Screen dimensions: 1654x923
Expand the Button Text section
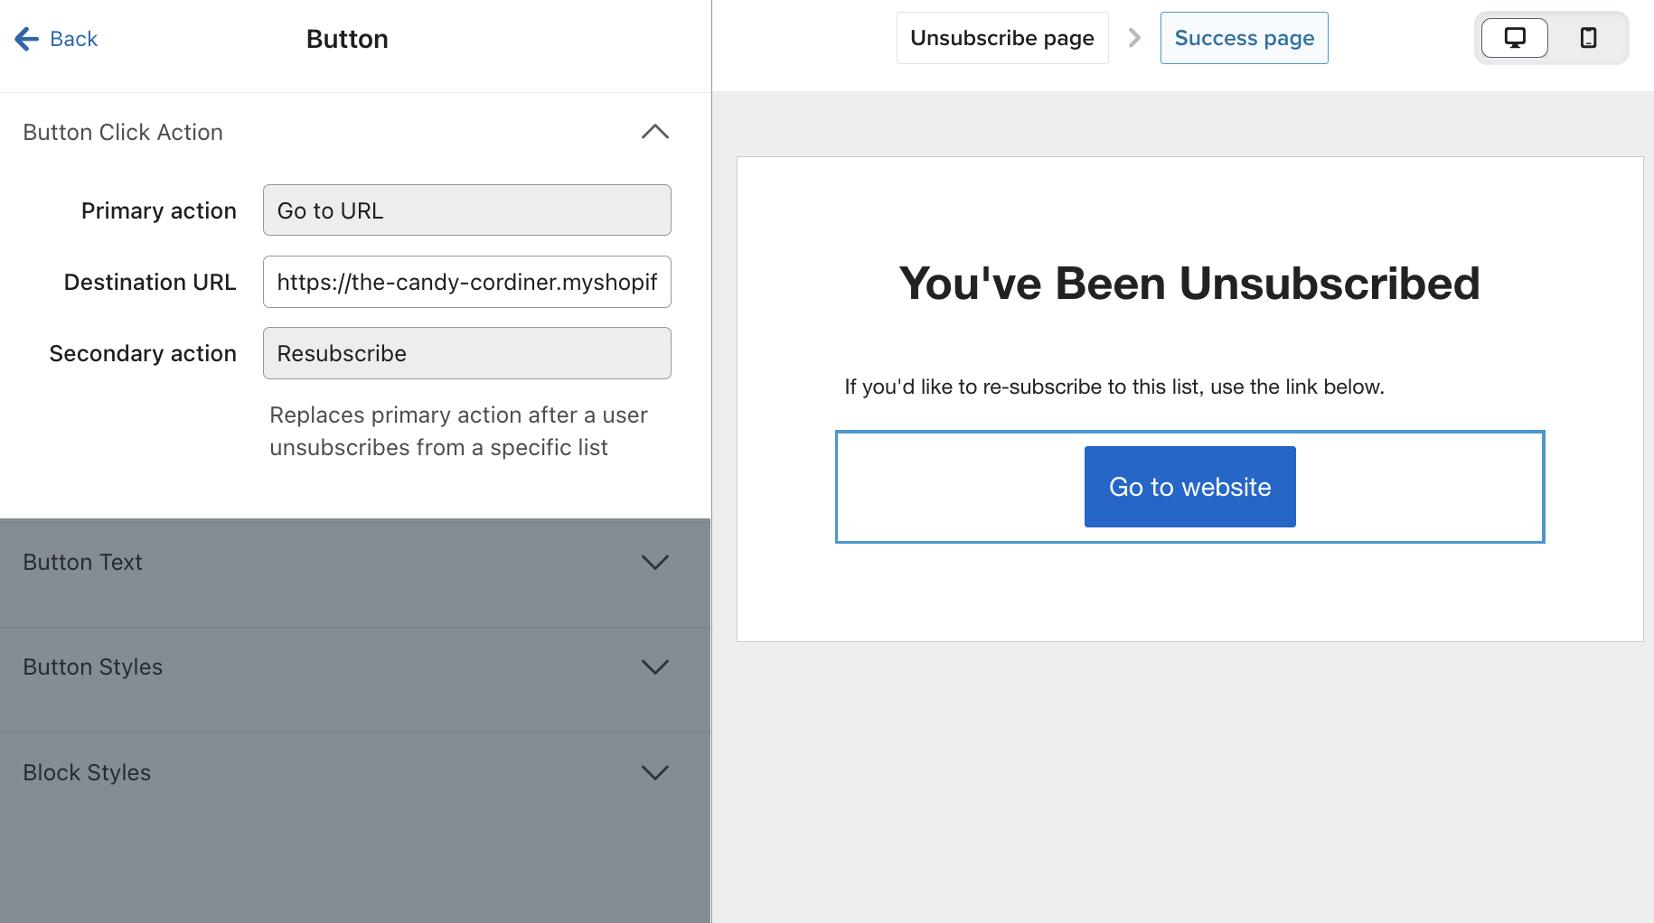pos(655,562)
